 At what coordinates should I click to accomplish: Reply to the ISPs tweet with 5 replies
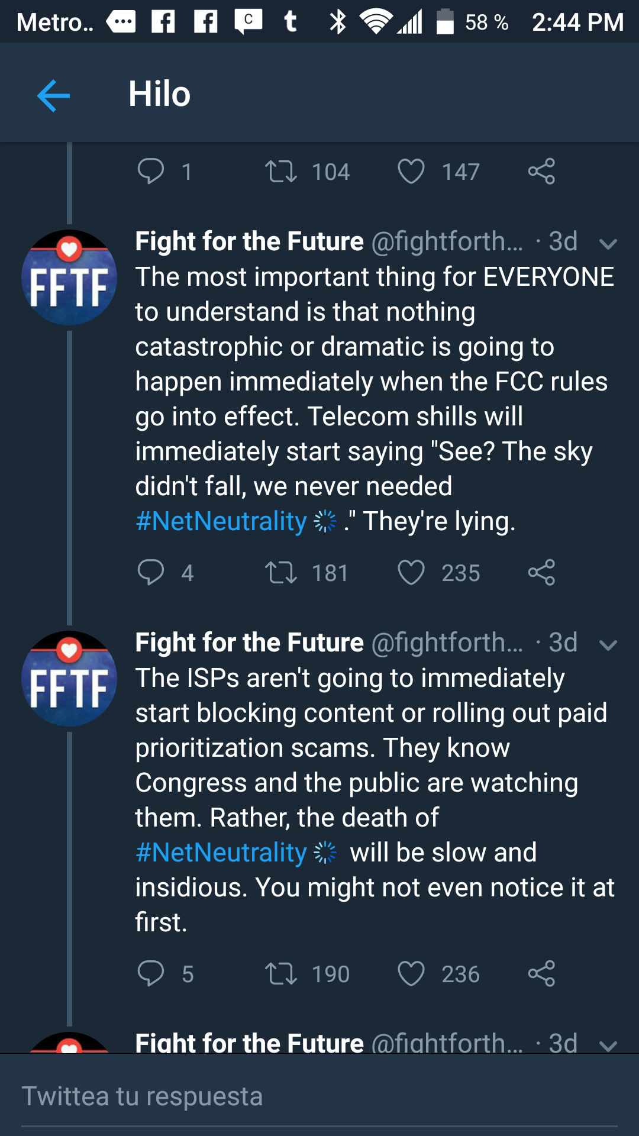pos(150,974)
